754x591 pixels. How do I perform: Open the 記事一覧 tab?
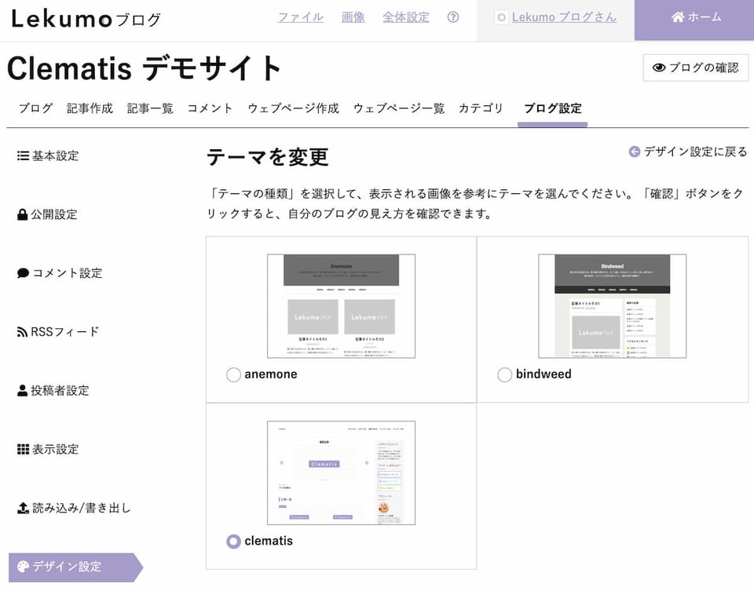tap(150, 108)
